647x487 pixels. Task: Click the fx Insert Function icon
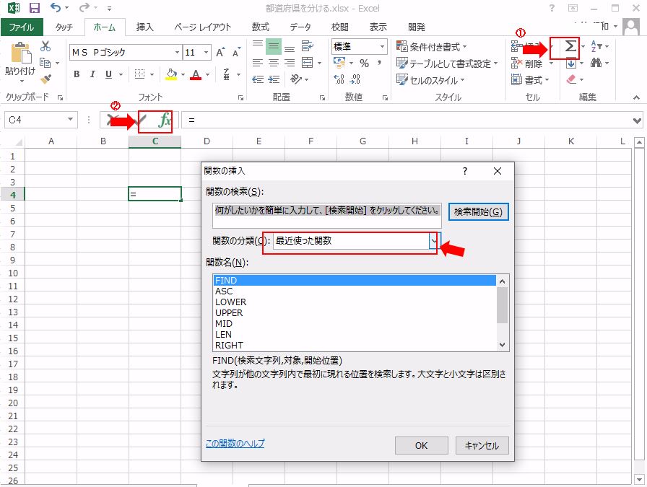point(165,120)
